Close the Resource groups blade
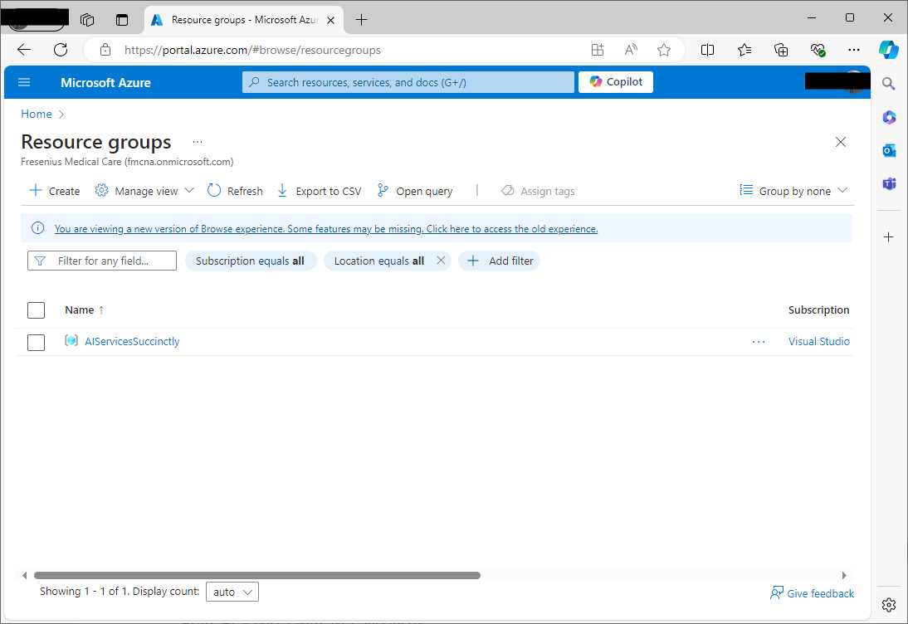Screen dimensions: 908x624 pos(840,142)
